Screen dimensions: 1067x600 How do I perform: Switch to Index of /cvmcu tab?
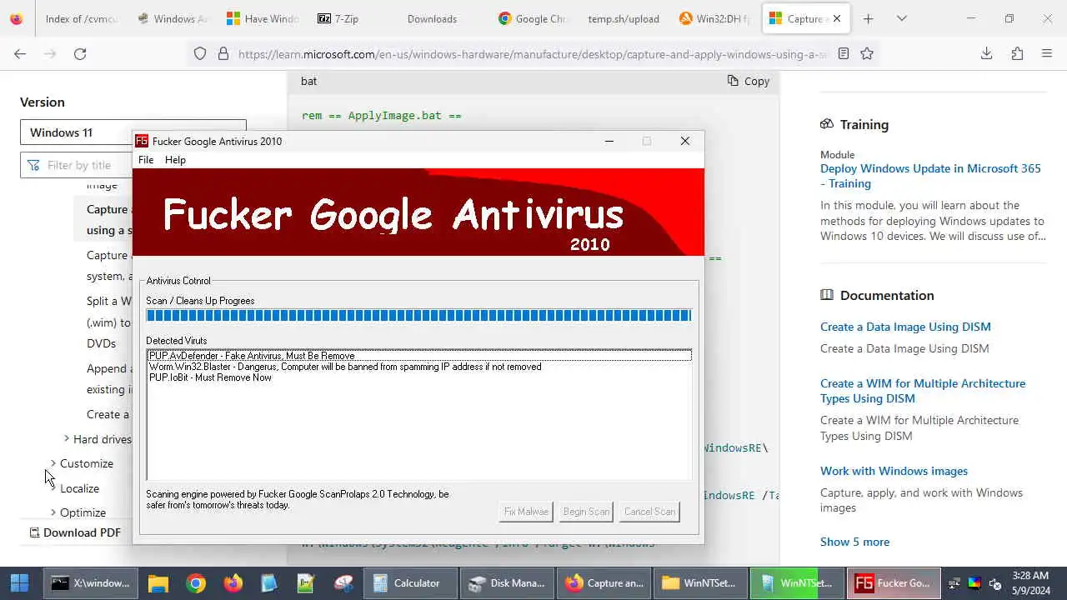[x=81, y=18]
